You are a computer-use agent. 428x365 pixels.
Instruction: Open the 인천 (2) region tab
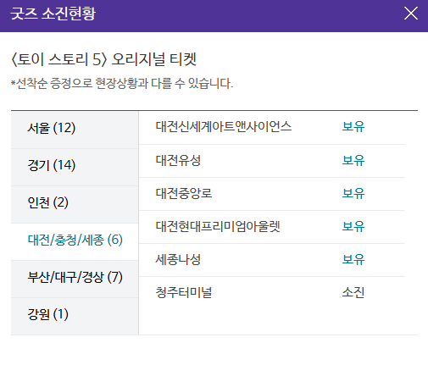tap(75, 204)
